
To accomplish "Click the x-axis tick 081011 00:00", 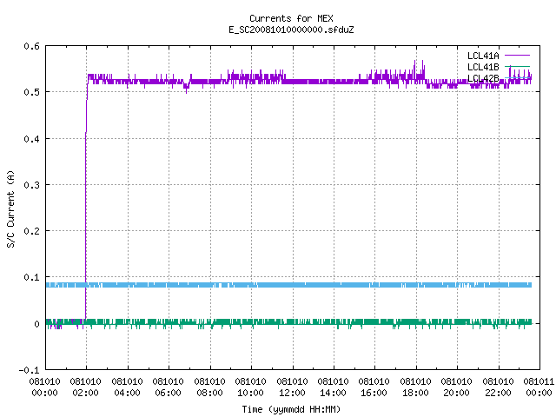I will [539, 387].
